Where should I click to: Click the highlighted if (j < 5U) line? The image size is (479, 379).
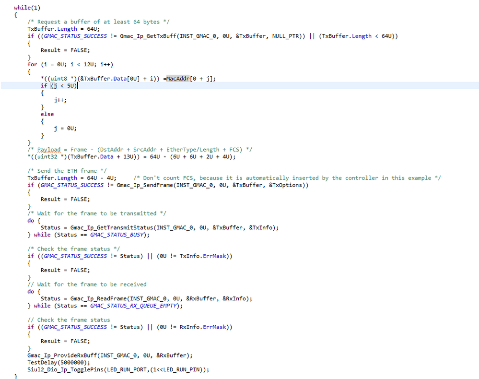pos(58,85)
